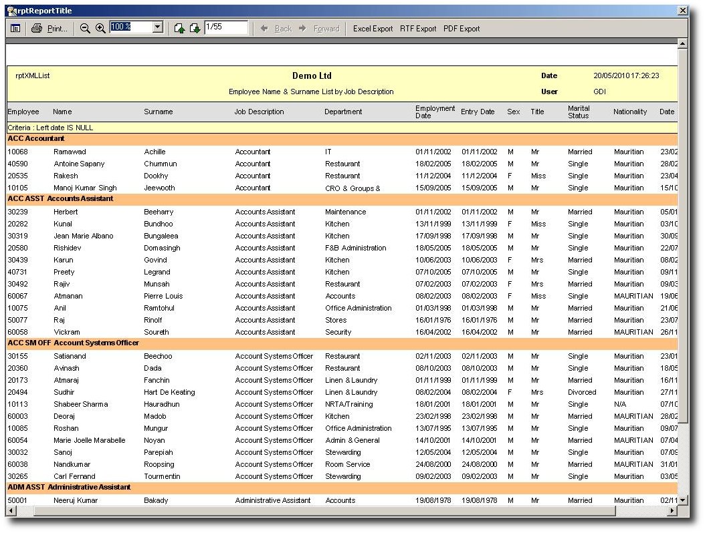Click the Forward arrow in the toolbar
The height and width of the screenshot is (533, 705).
[302, 28]
